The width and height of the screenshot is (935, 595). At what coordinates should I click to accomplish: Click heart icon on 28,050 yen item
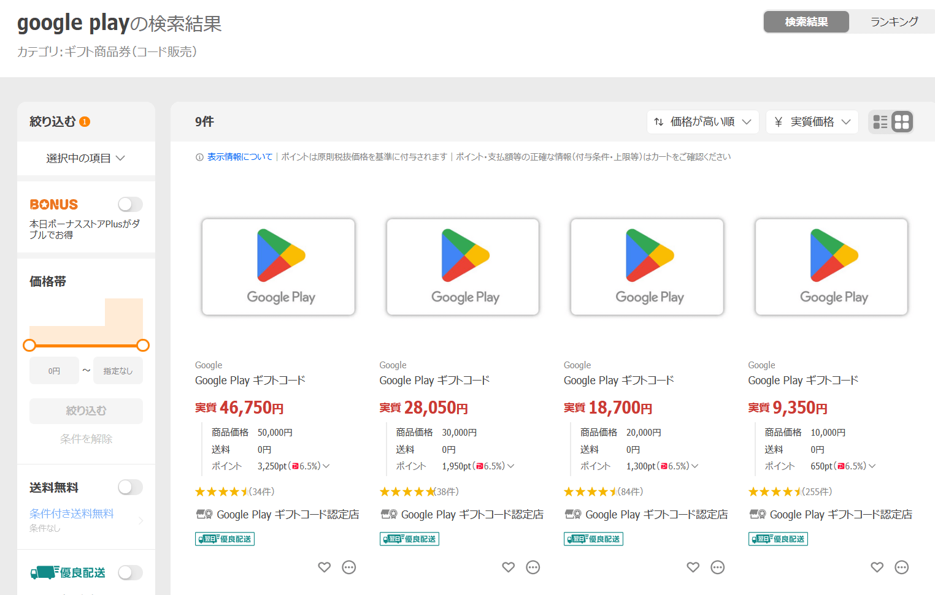[x=509, y=567]
